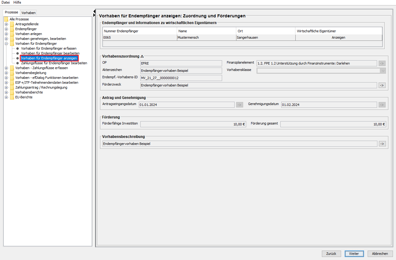Click the sidebar collapse arrow handle
396x260 pixels.
click(x=94, y=12)
